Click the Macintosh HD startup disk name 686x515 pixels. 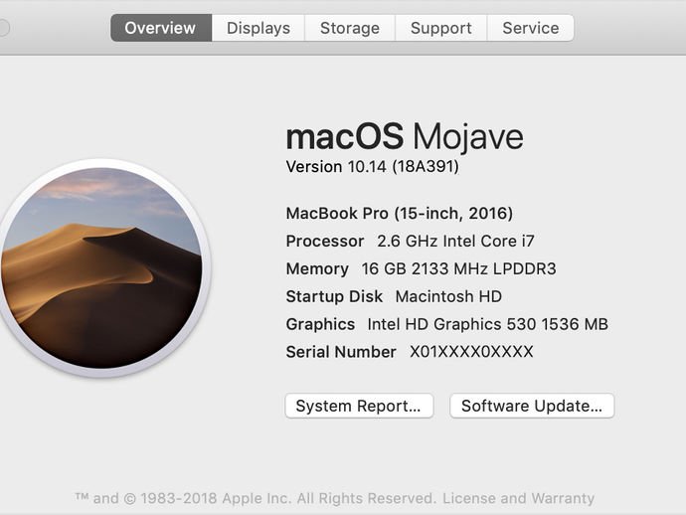click(448, 296)
